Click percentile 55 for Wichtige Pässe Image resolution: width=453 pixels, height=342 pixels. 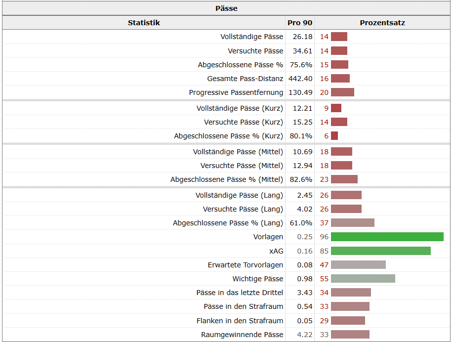(x=324, y=279)
